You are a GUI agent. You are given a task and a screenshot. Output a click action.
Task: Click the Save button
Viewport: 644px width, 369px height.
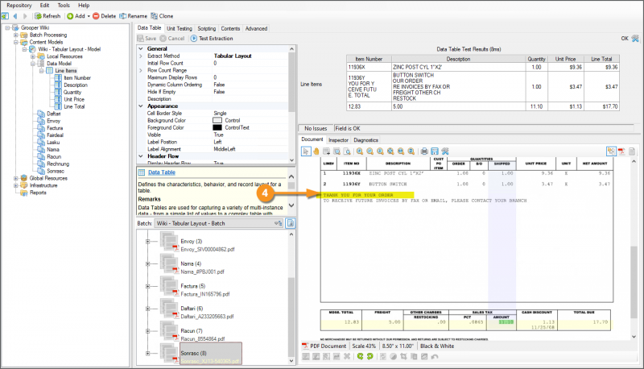pos(147,39)
